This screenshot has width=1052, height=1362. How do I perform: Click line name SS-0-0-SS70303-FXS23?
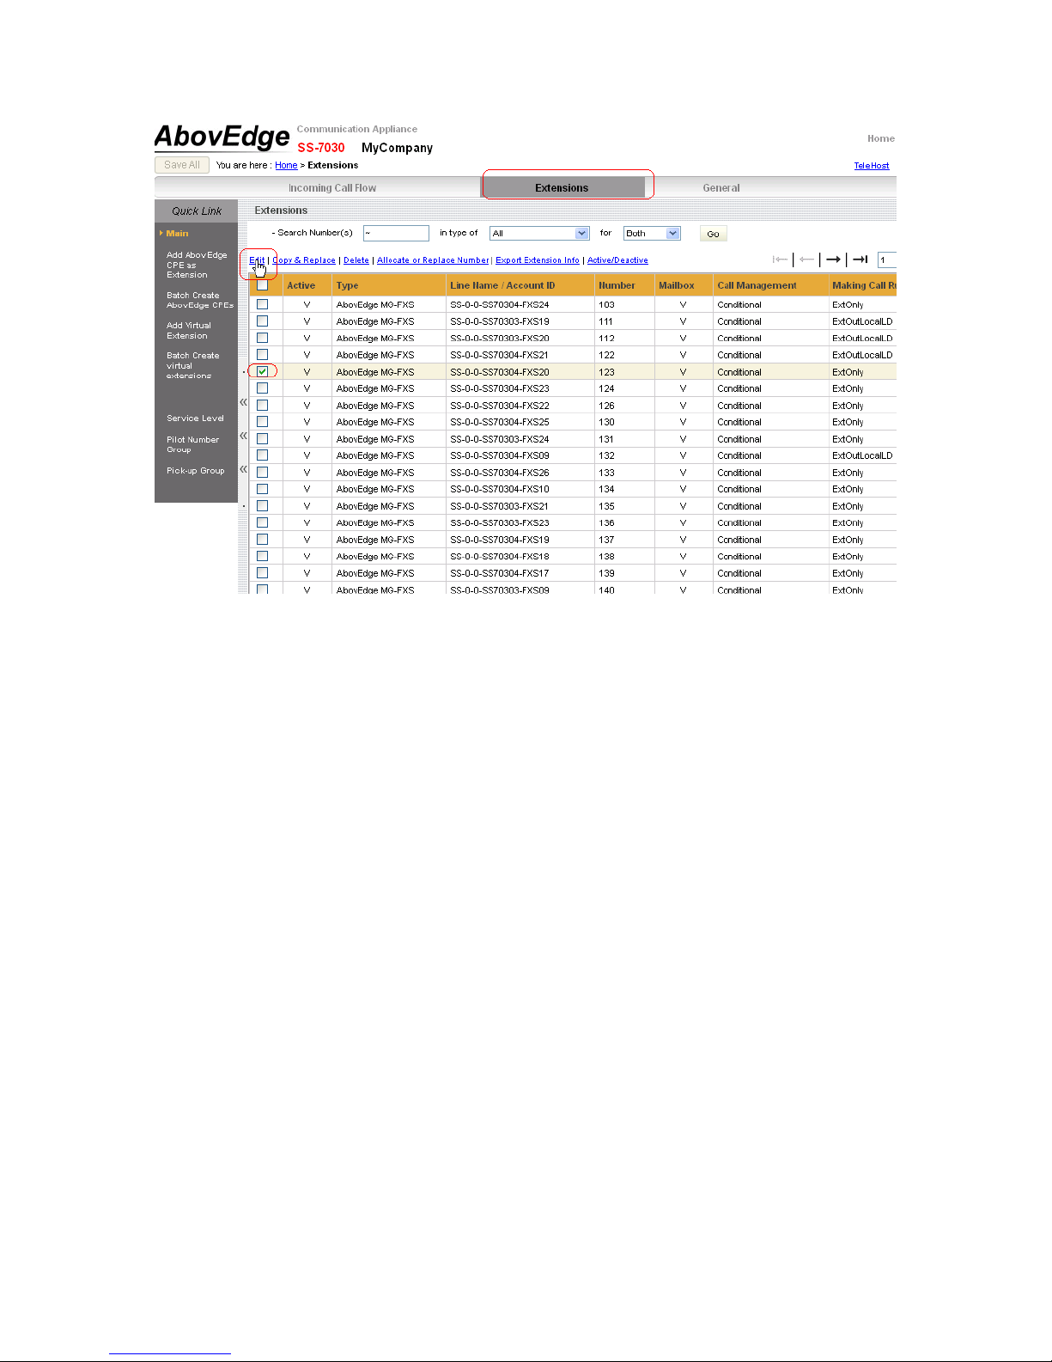[500, 522]
